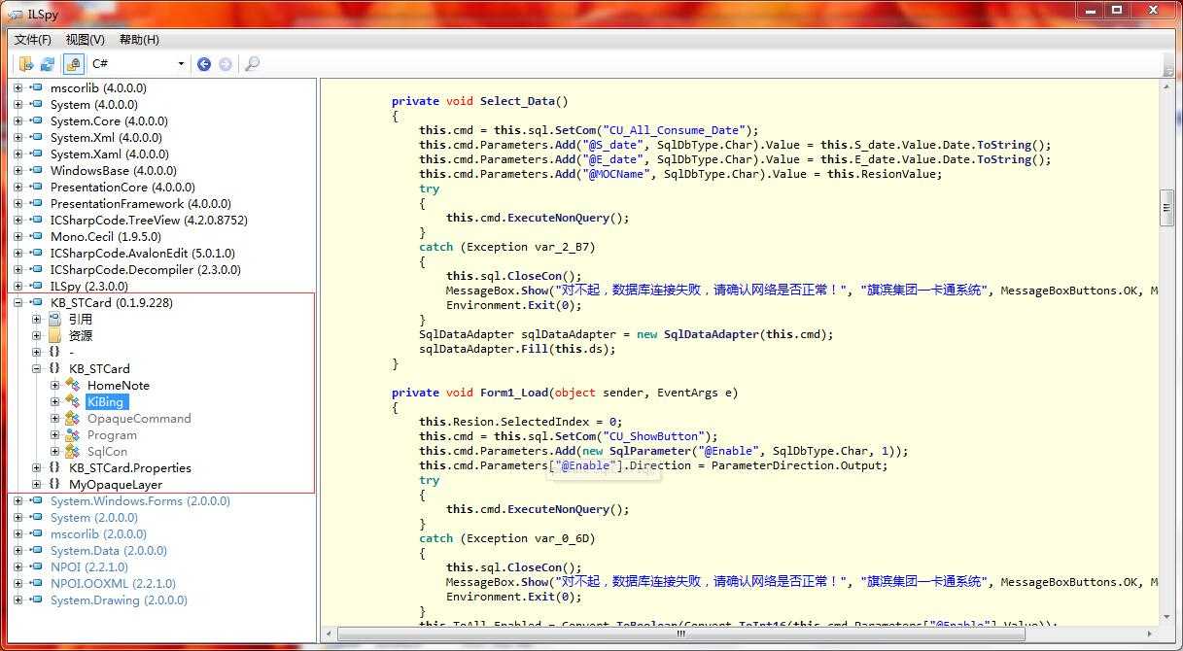
Task: Select the System.Data (2.0.0.0) assembly
Action: (108, 550)
